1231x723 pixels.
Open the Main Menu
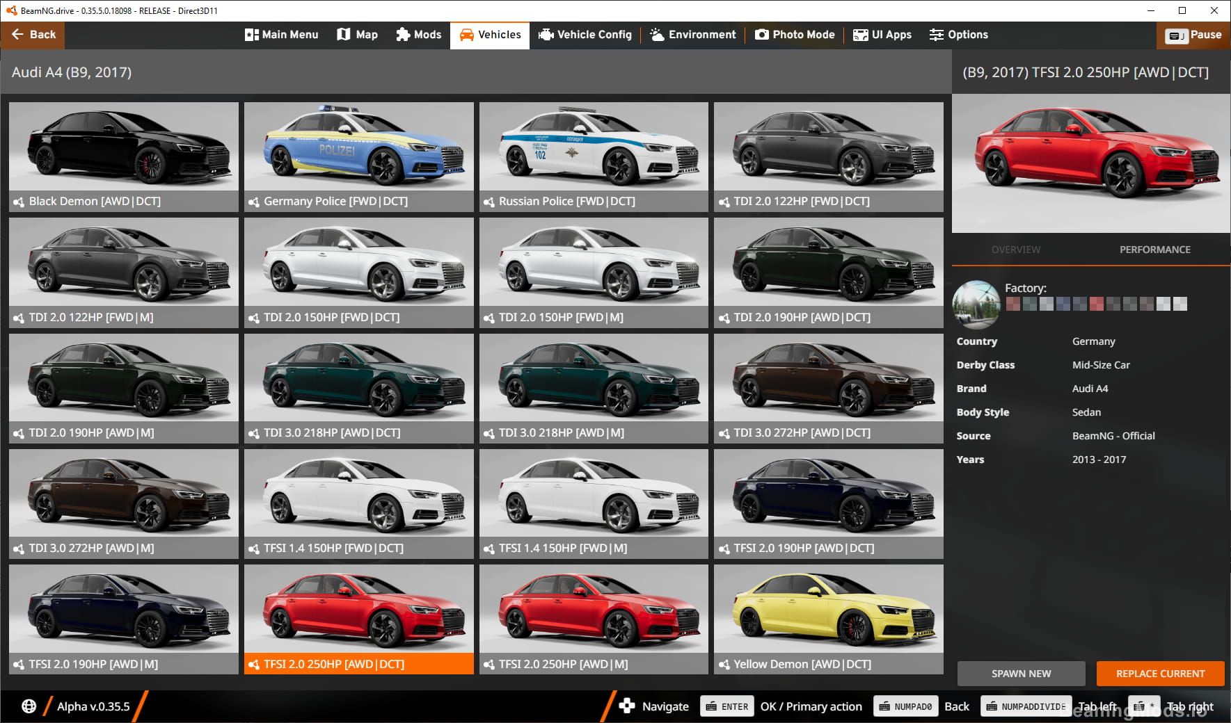coord(281,35)
